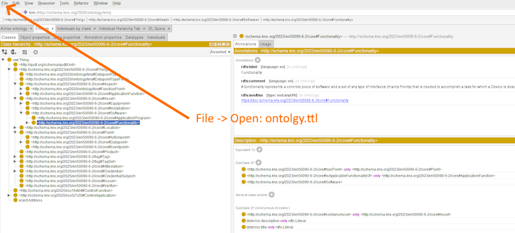The image size is (515, 233).
Task: Add a General class axiom
Action: click(x=271, y=195)
